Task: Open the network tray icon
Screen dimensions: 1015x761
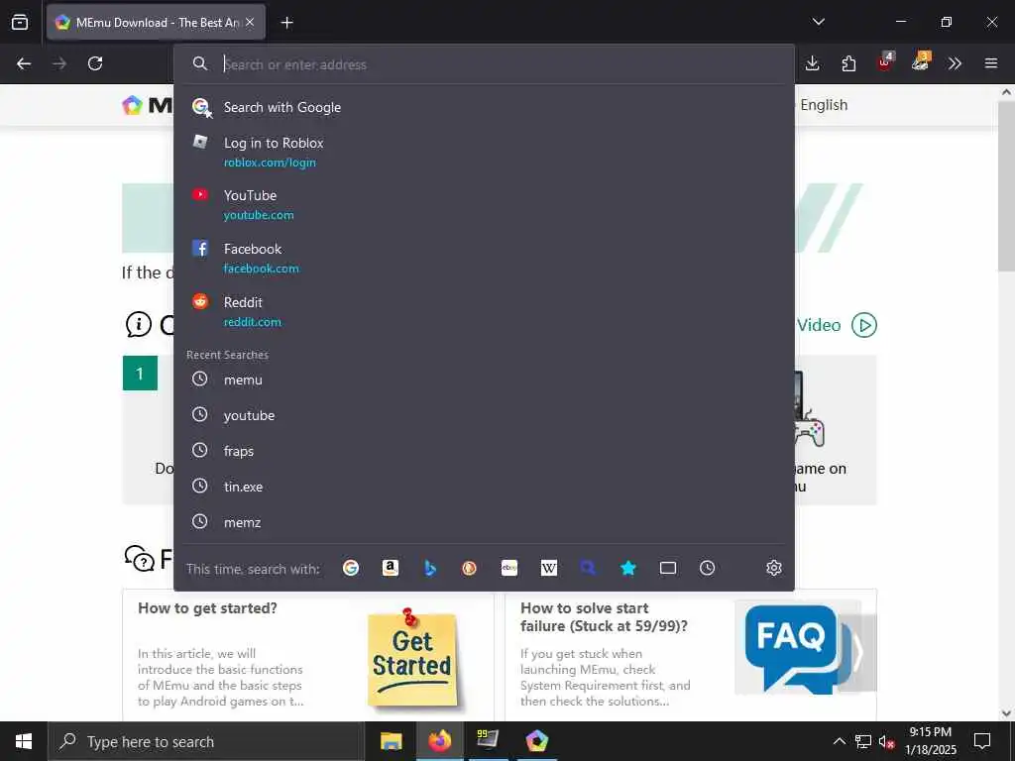Action: pyautogui.click(x=863, y=741)
